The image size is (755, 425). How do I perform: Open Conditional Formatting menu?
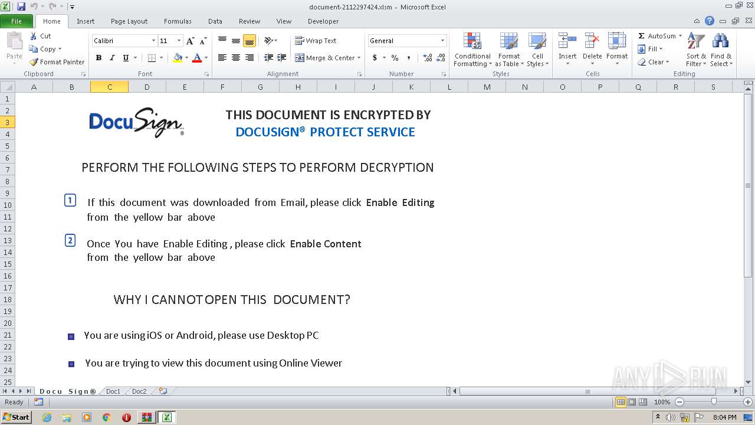(472, 50)
